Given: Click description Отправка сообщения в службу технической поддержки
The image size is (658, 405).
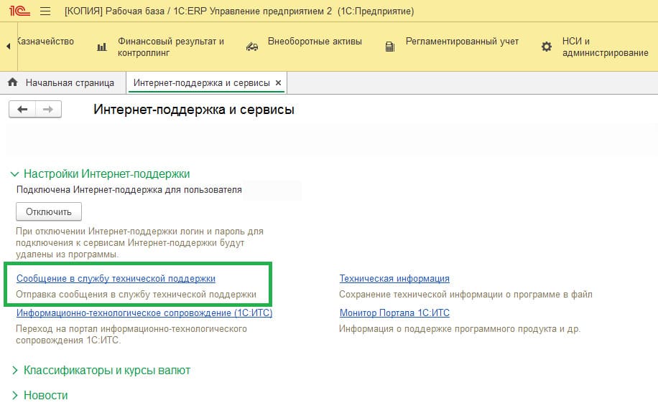Looking at the screenshot, I should [x=136, y=295].
